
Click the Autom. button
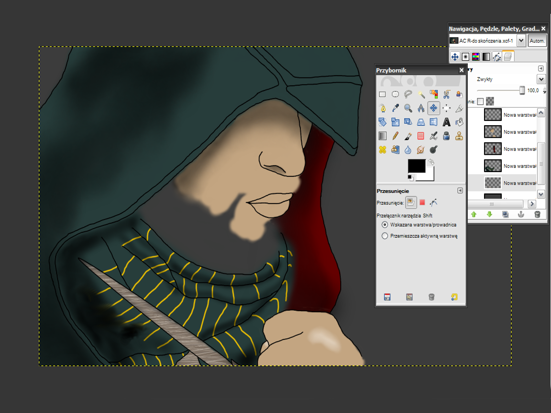pyautogui.click(x=537, y=41)
